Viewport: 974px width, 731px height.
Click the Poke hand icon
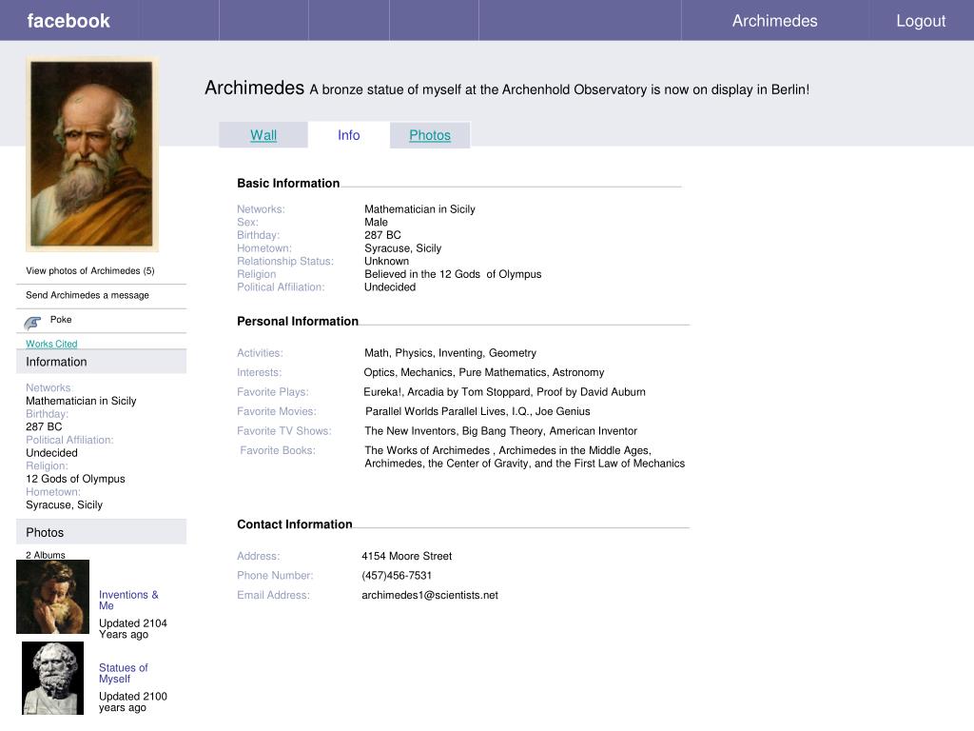tap(32, 322)
